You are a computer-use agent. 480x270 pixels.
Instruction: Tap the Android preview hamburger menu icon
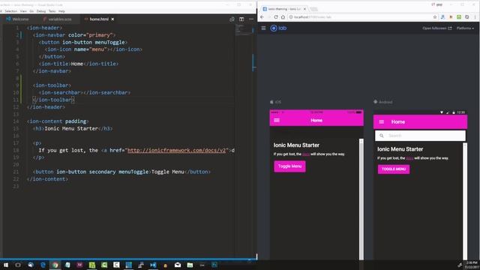(x=382, y=121)
